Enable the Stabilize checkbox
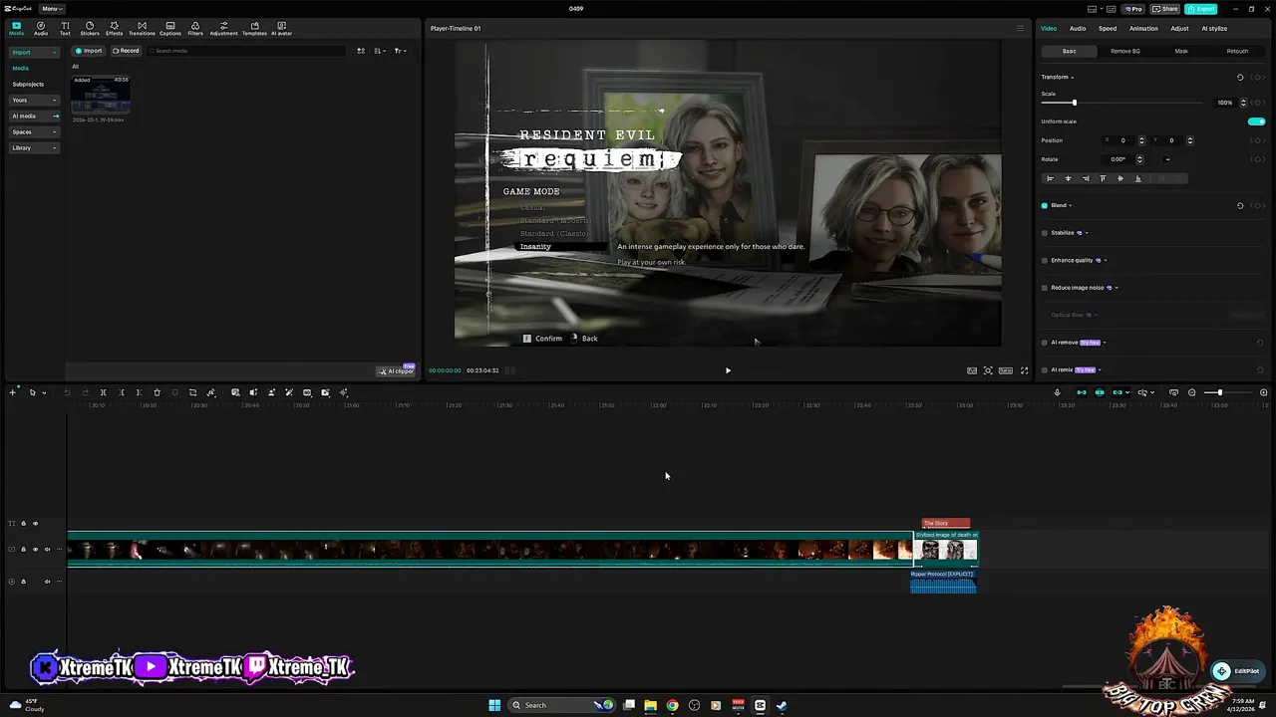The width and height of the screenshot is (1276, 717). tap(1045, 233)
